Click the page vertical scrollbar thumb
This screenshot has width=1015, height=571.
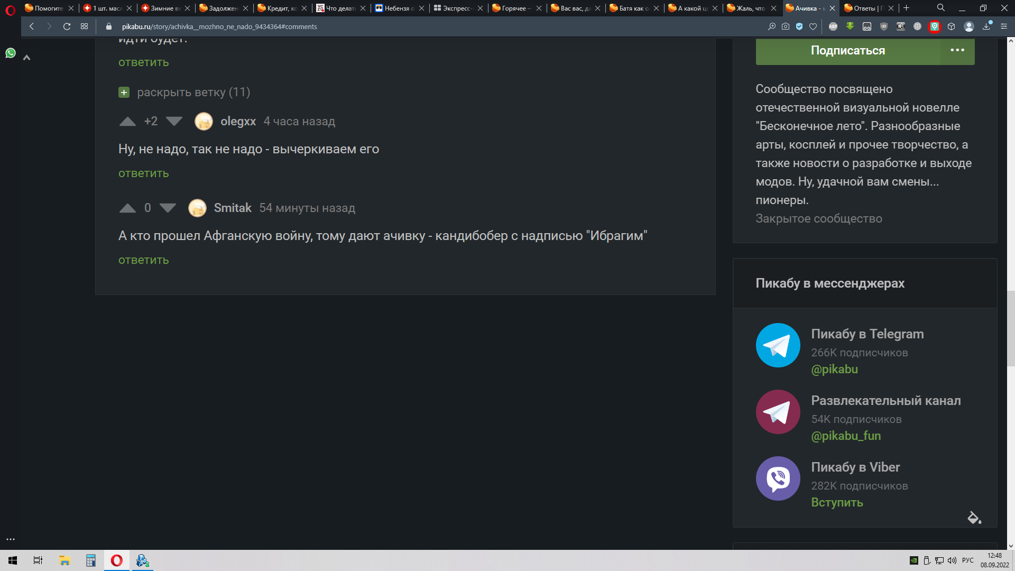click(x=1011, y=328)
